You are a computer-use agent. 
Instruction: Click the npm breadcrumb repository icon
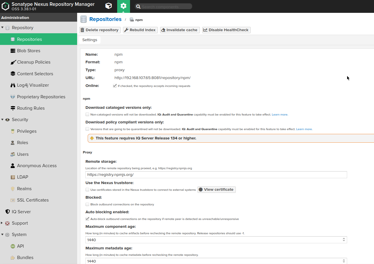[x=132, y=20]
